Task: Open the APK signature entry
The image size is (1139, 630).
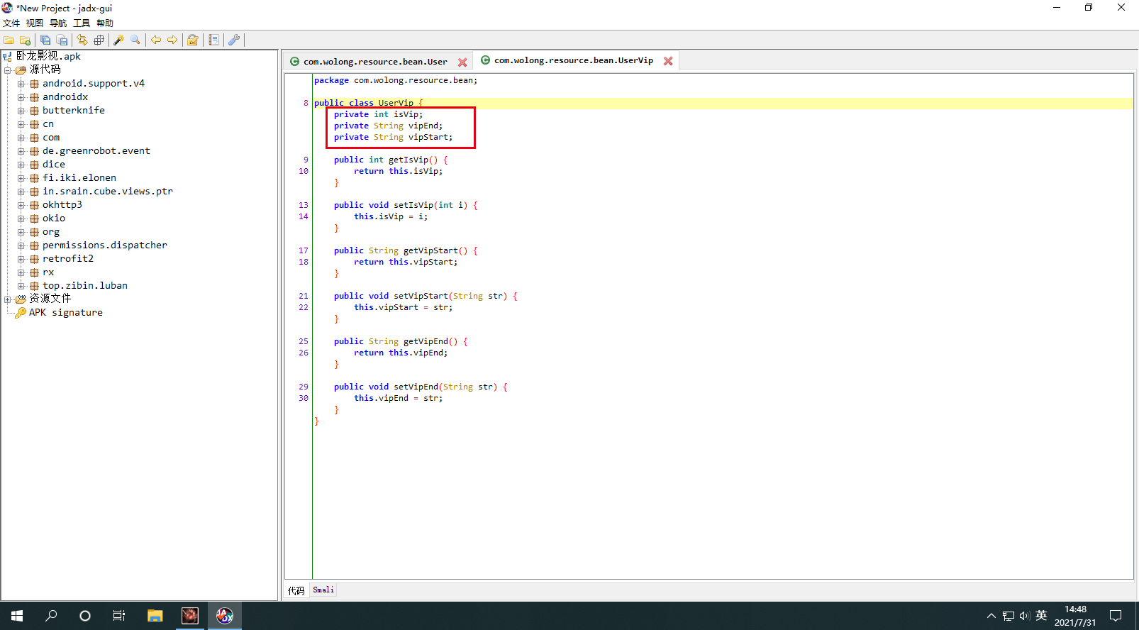Action: pyautogui.click(x=65, y=313)
